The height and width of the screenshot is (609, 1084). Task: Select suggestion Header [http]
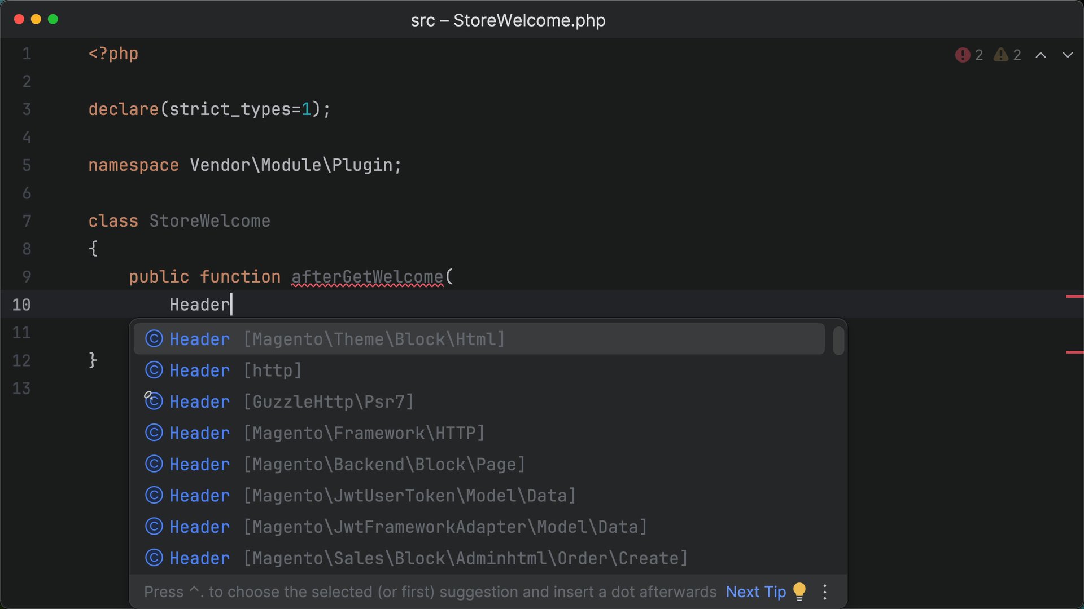coord(479,370)
